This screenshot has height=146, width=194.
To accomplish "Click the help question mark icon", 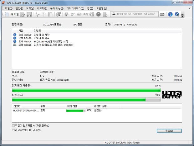I will 177,14.
